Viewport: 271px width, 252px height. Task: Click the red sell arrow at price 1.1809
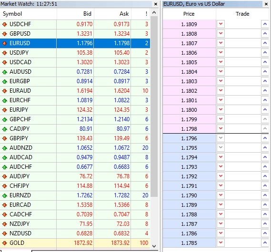(221, 24)
